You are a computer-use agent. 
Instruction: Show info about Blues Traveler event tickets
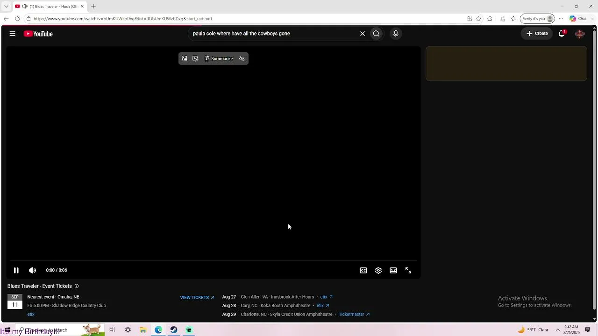(77, 286)
